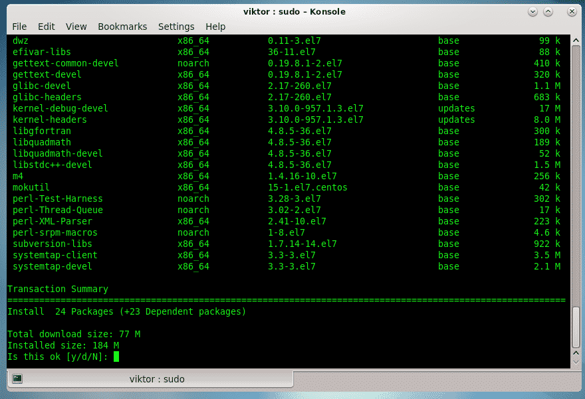This screenshot has height=399, width=585.
Task: Click the kernel-debug-devel package name
Action: click(x=60, y=108)
